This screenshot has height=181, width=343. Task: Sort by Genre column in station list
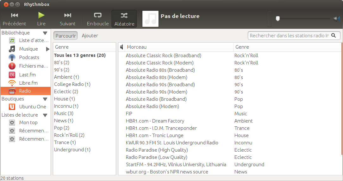pos(287,47)
